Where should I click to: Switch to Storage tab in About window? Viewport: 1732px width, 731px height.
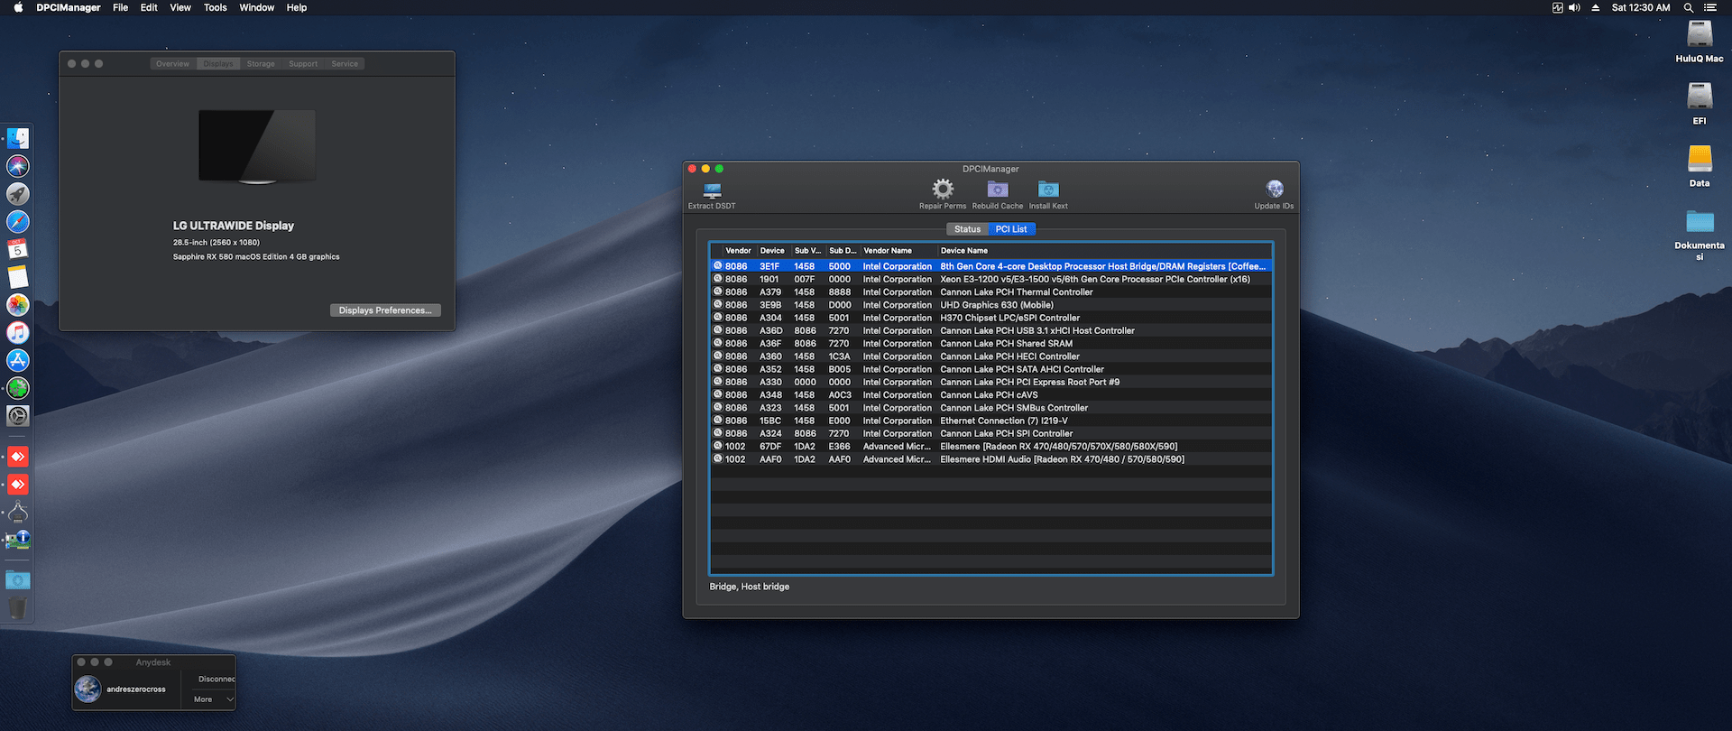coord(261,64)
